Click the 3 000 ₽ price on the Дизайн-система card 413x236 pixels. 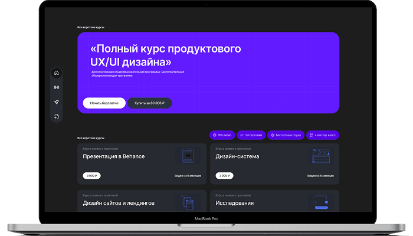click(x=224, y=176)
